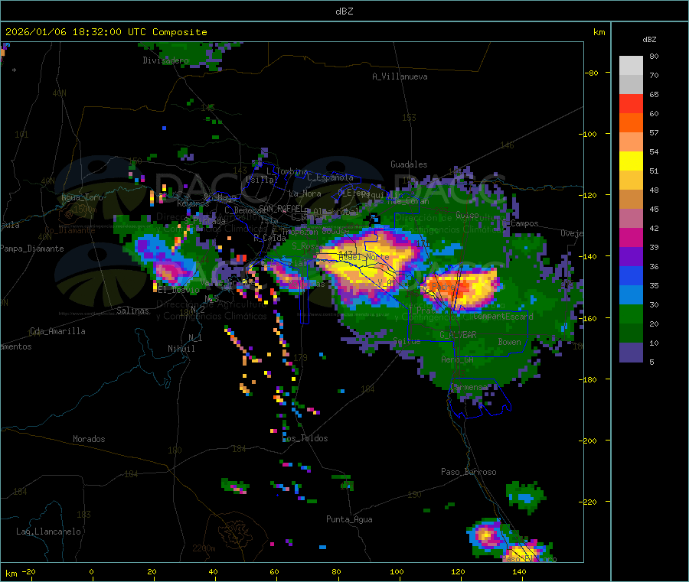The height and width of the screenshot is (582, 689).
Task: Click the 65 dBZ gray legend swatch
Action: click(x=631, y=85)
